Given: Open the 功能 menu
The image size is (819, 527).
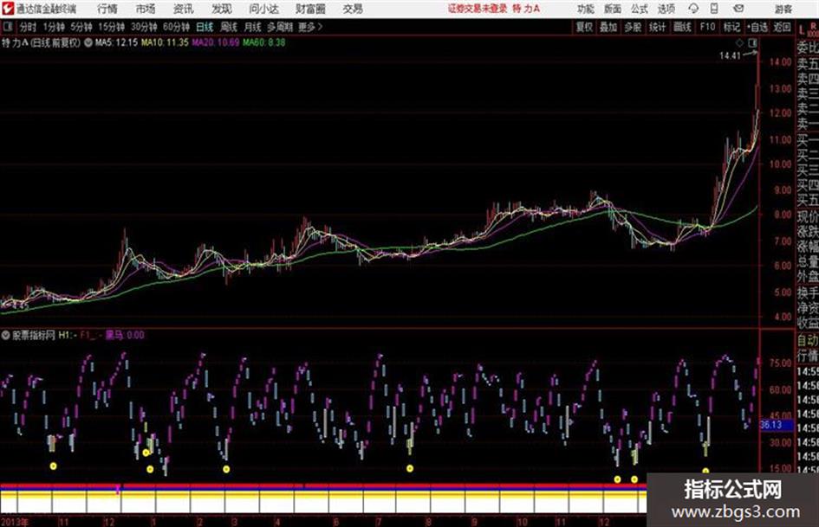Looking at the screenshot, I should click(586, 9).
